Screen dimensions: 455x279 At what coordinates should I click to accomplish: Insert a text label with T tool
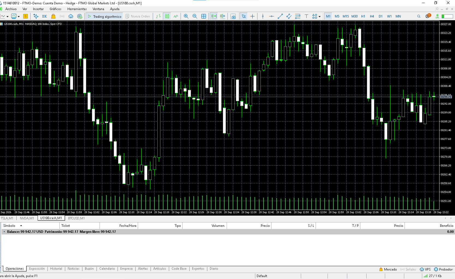[306, 16]
